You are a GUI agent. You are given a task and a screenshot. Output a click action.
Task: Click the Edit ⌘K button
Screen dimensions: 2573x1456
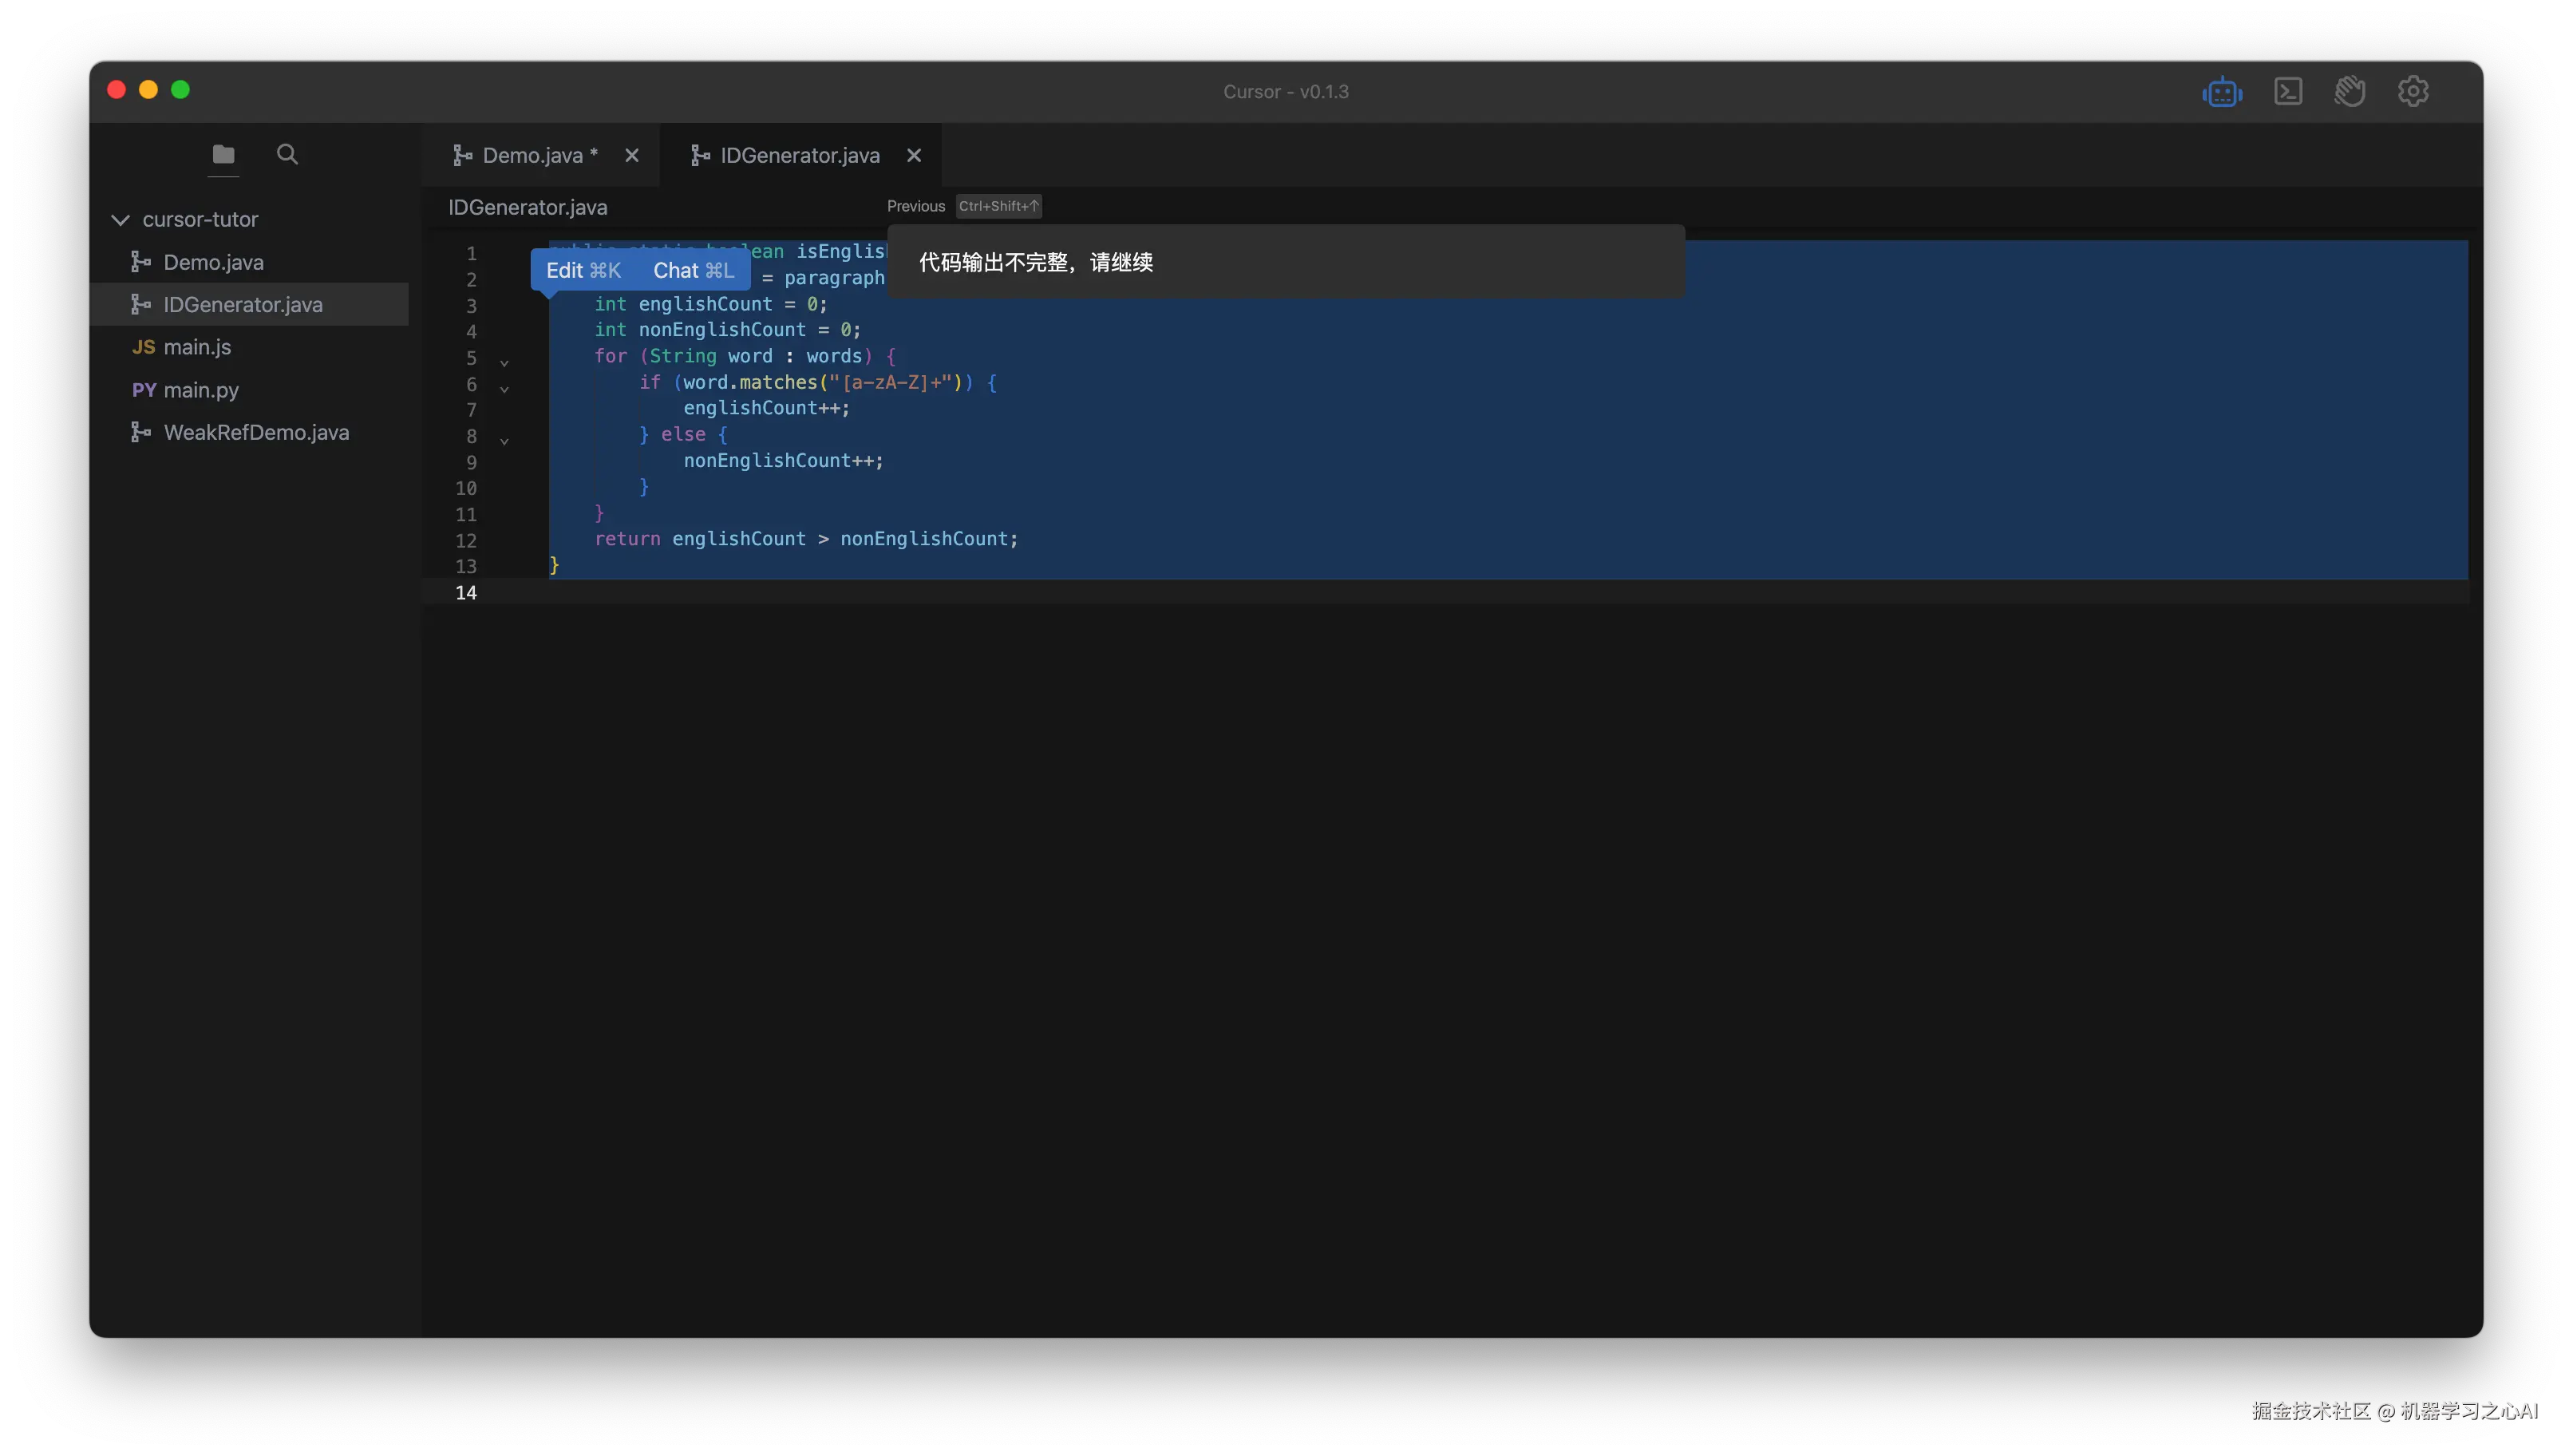pos(583,271)
